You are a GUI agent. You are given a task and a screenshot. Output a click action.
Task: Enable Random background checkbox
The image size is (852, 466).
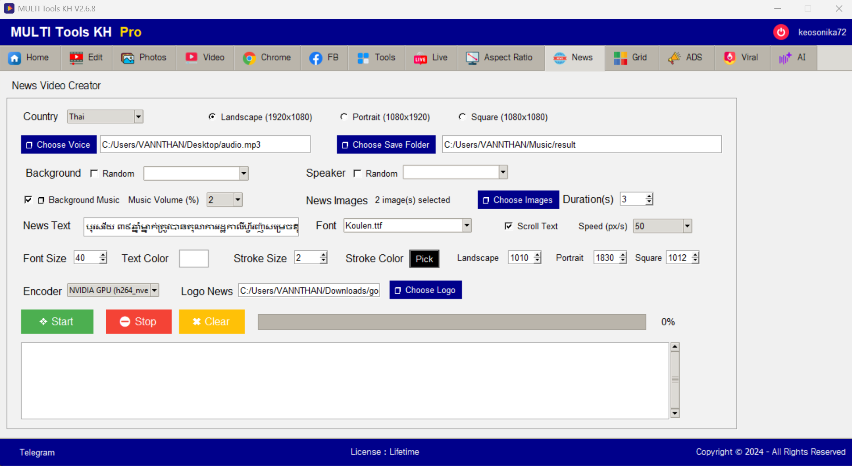click(94, 174)
